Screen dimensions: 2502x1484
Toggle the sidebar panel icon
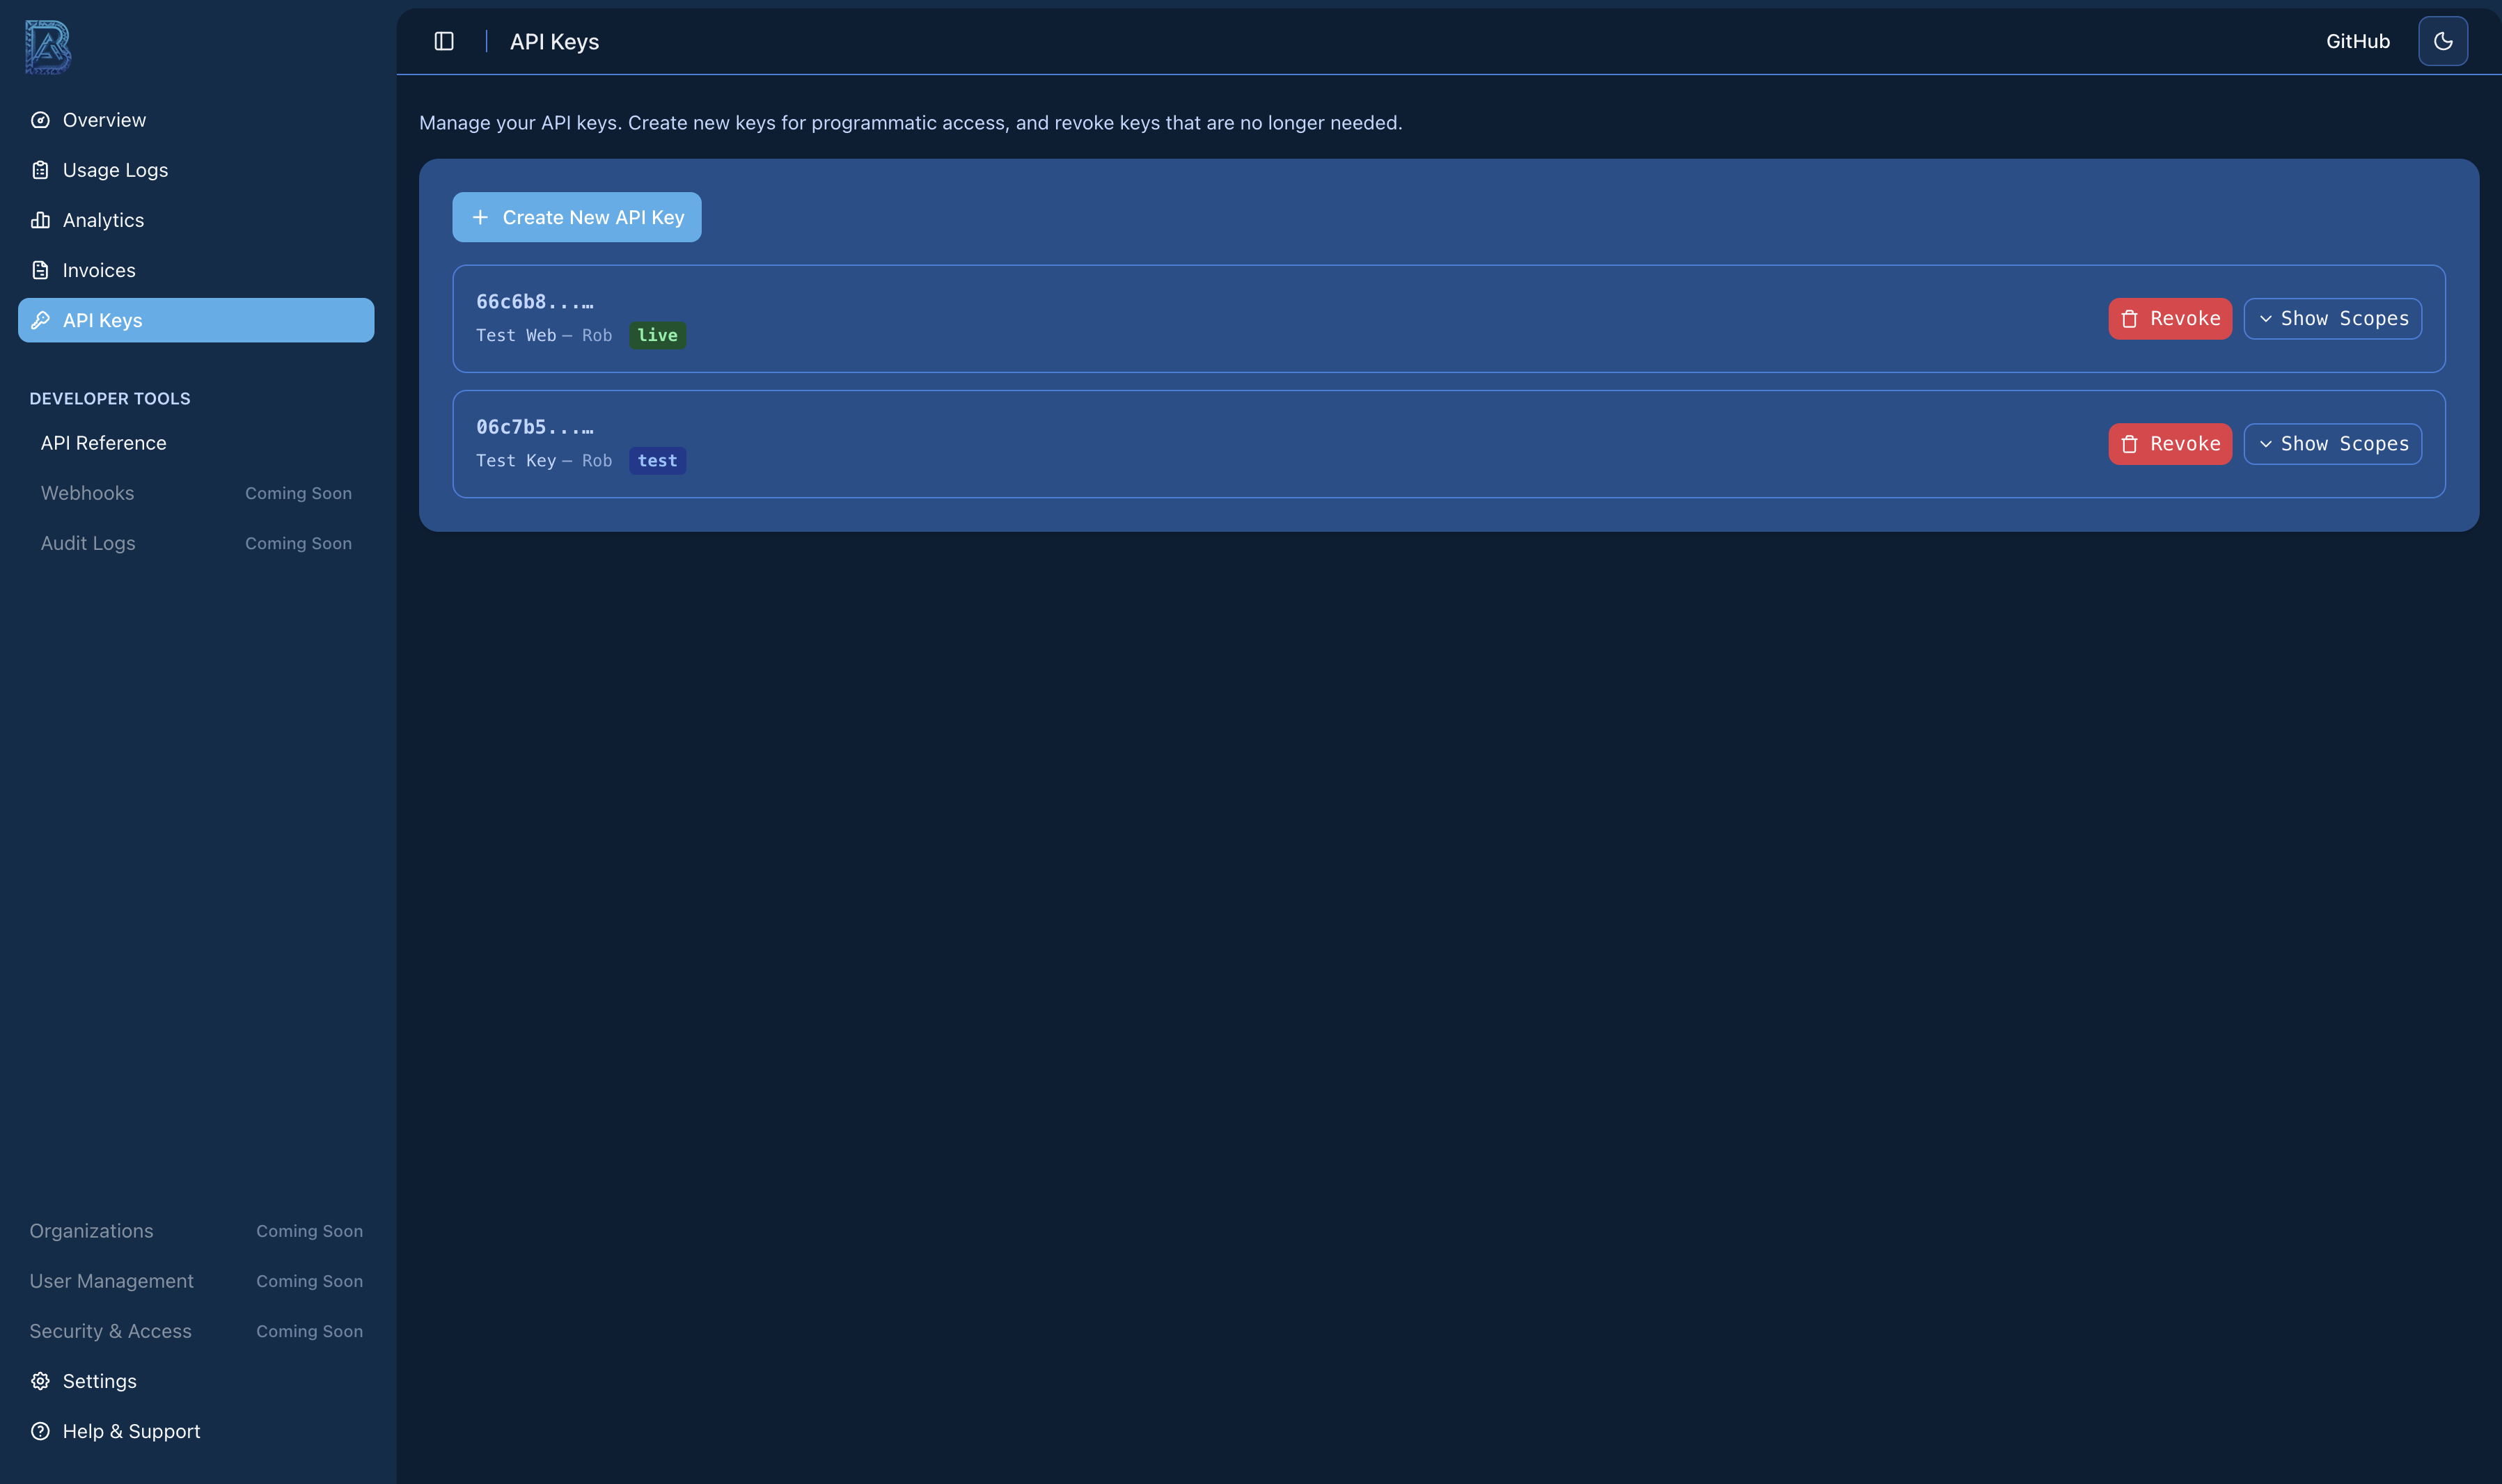click(444, 41)
